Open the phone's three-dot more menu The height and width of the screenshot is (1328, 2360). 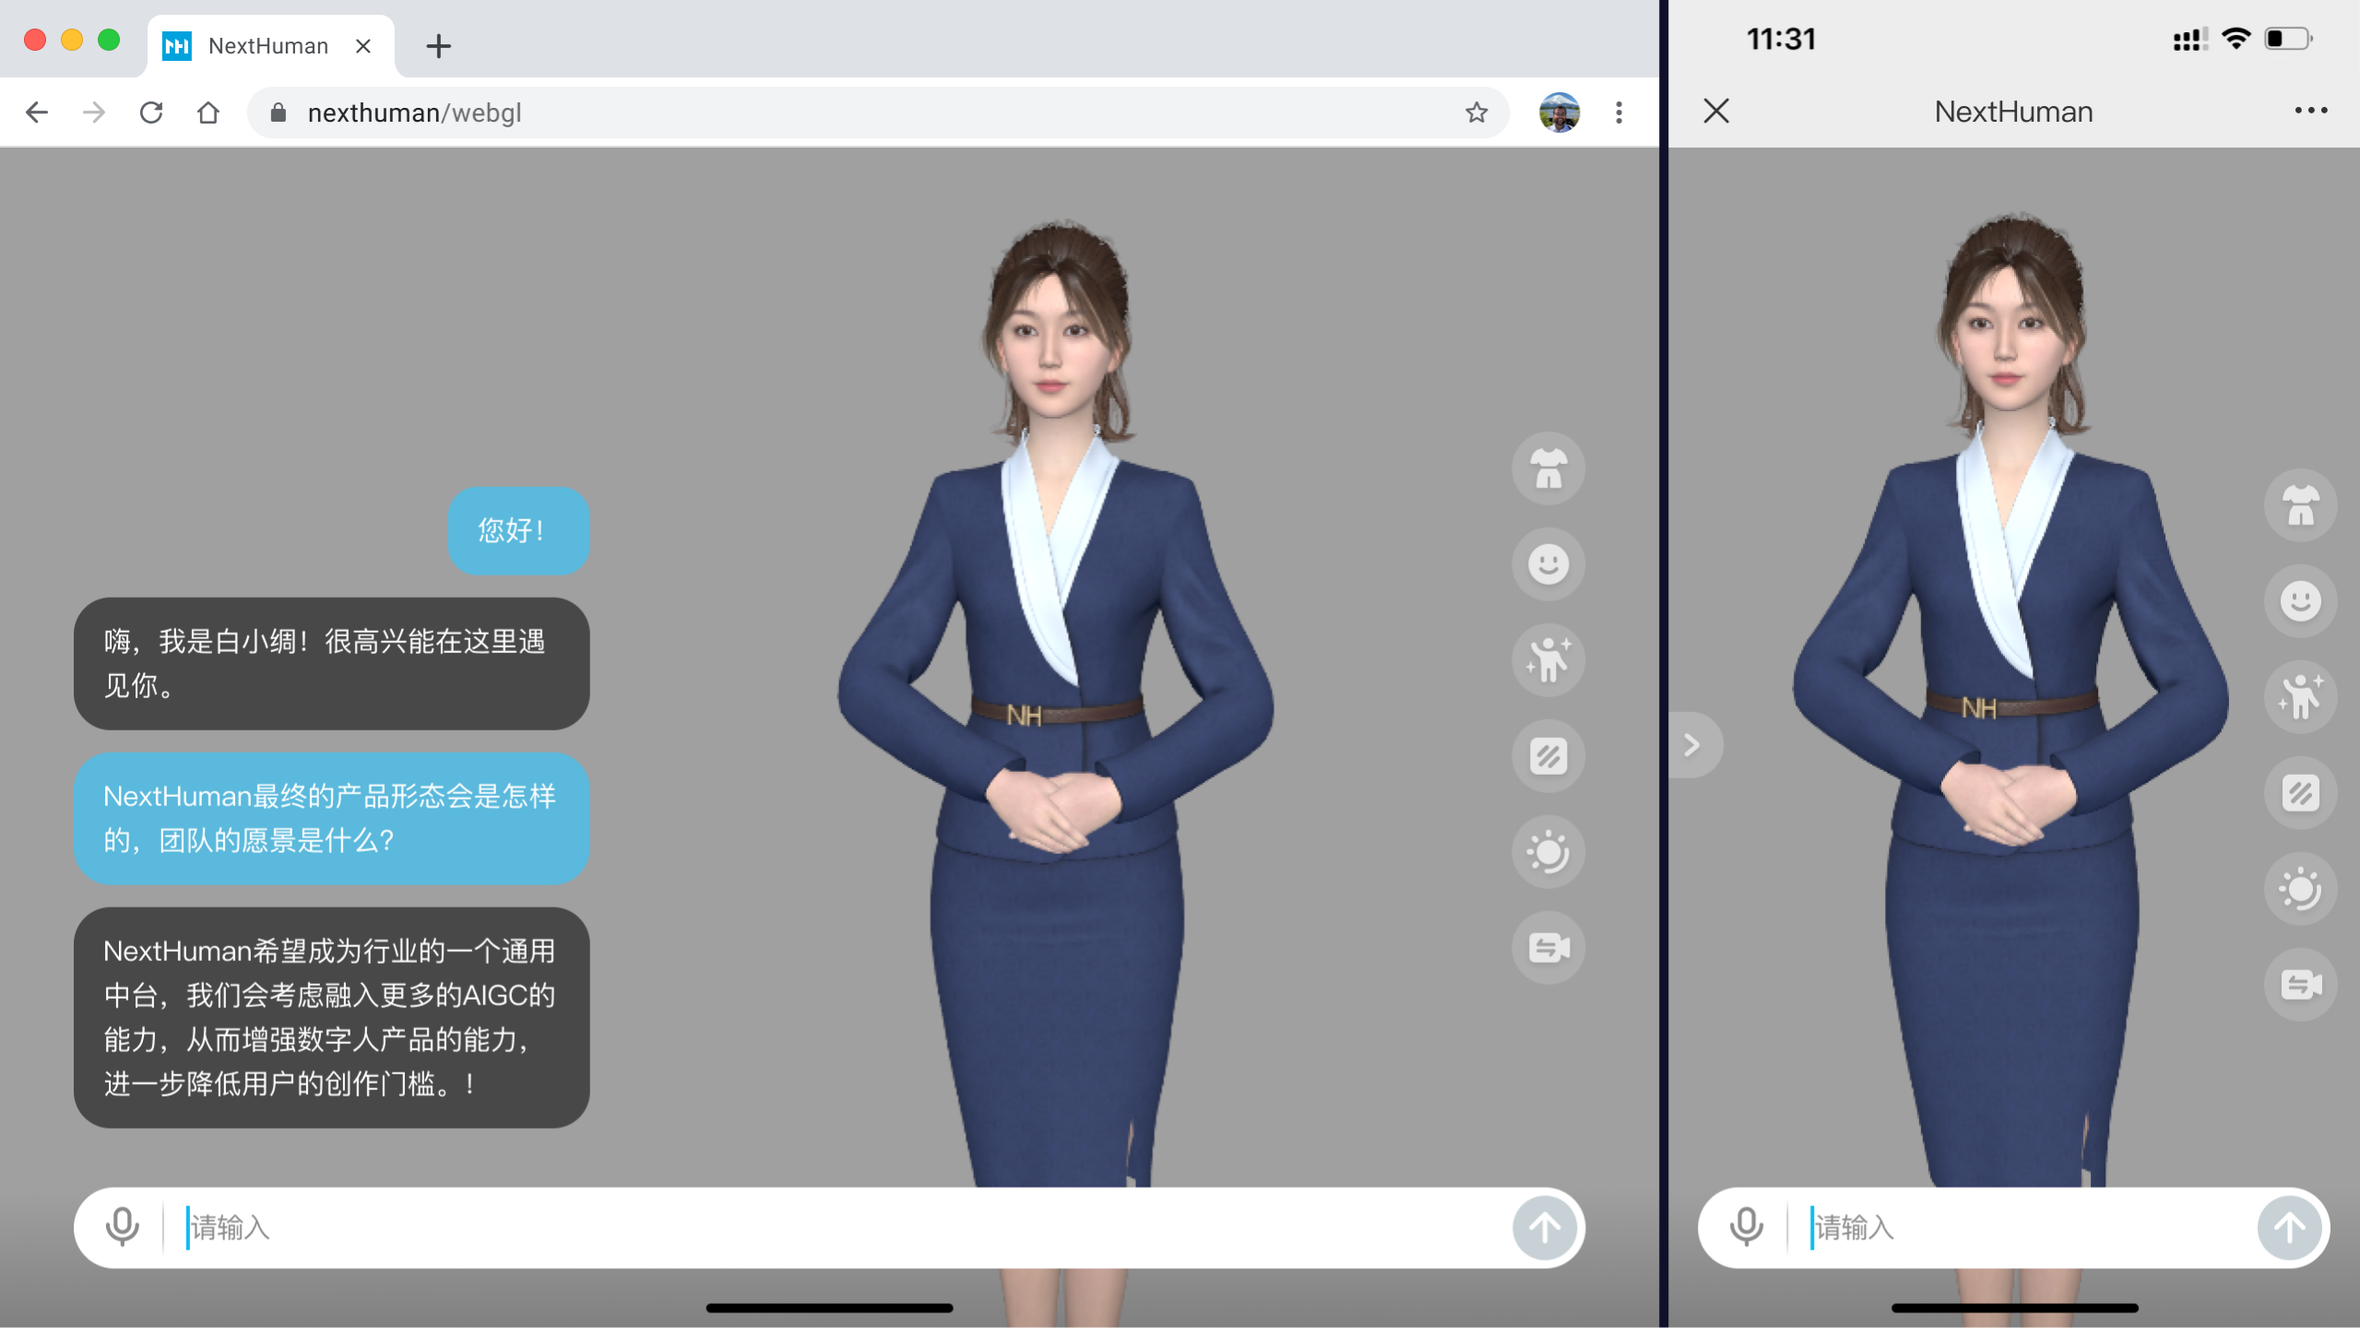(2310, 112)
